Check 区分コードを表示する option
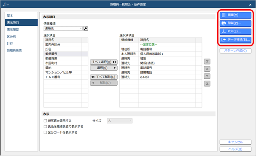This screenshot has height=156, width=256. tap(45, 132)
